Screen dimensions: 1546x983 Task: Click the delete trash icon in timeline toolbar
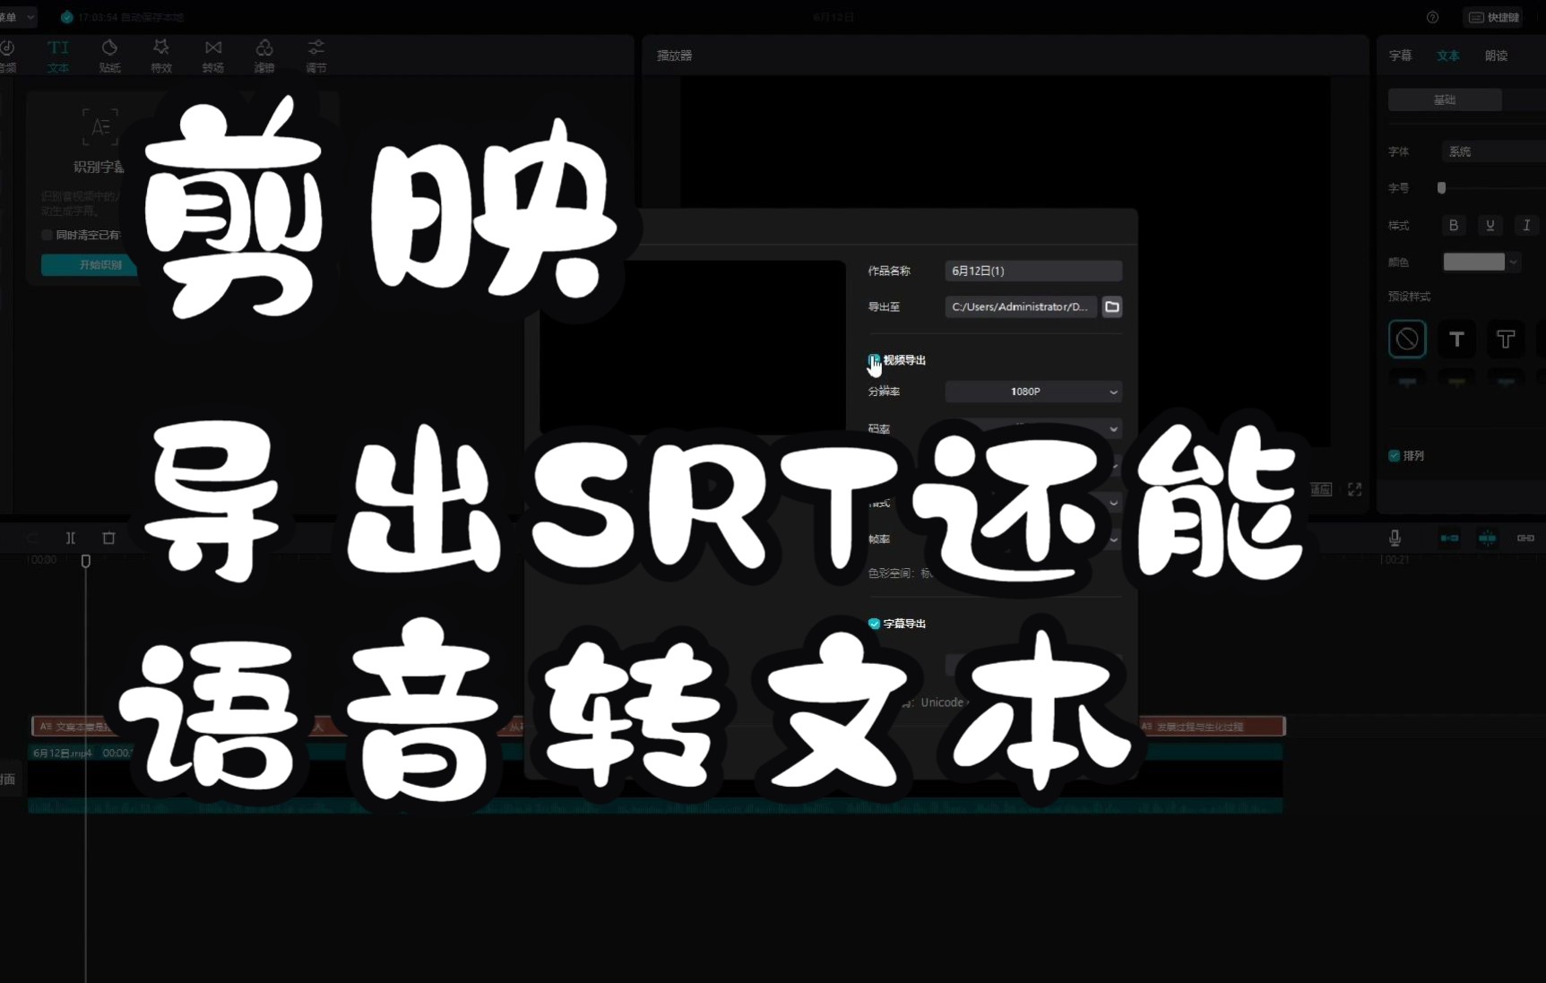[108, 538]
